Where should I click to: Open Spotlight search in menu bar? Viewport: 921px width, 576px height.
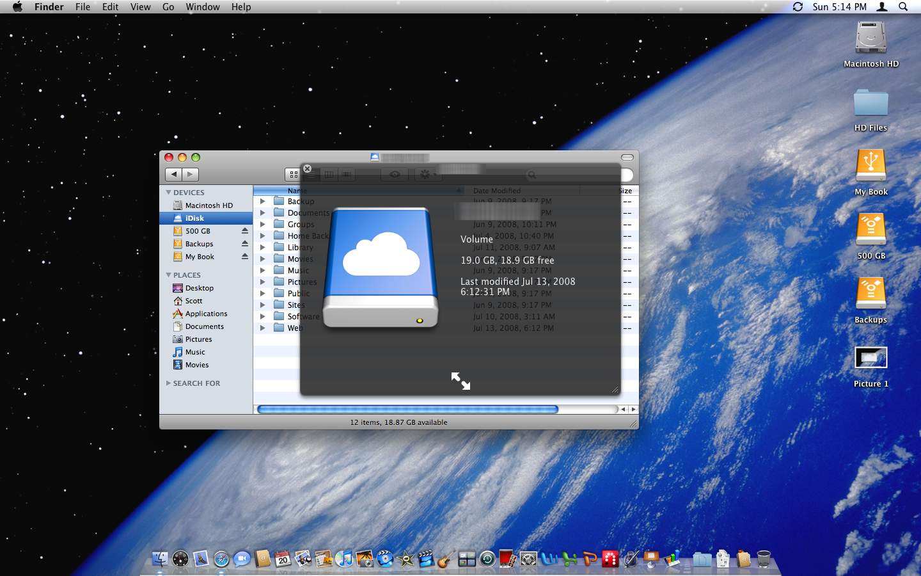(903, 7)
